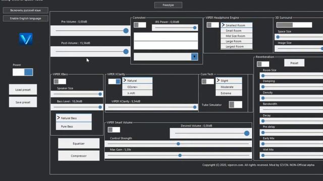This screenshot has height=181, width=323.
Task: Select Smallest Room headphone mode
Action: pyautogui.click(x=237, y=25)
